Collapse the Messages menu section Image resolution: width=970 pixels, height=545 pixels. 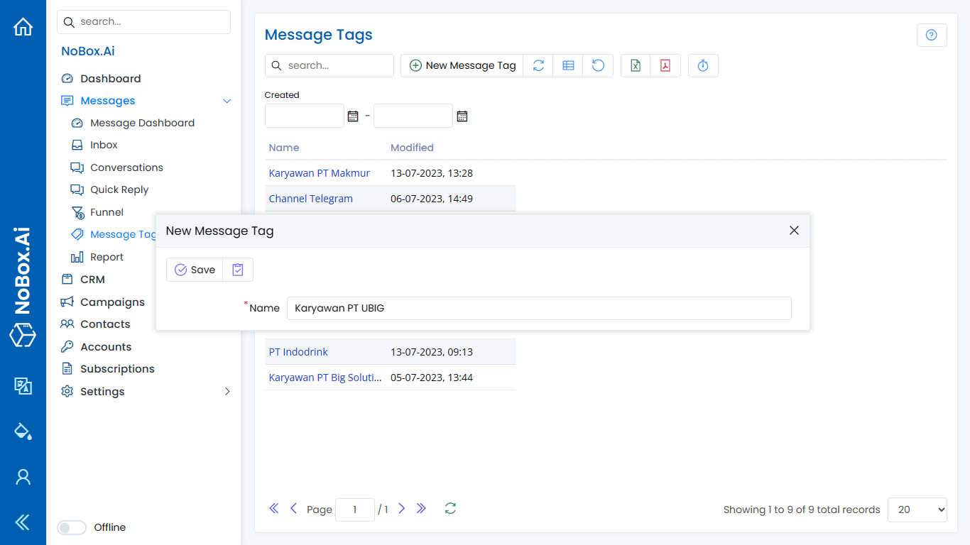[x=227, y=101]
